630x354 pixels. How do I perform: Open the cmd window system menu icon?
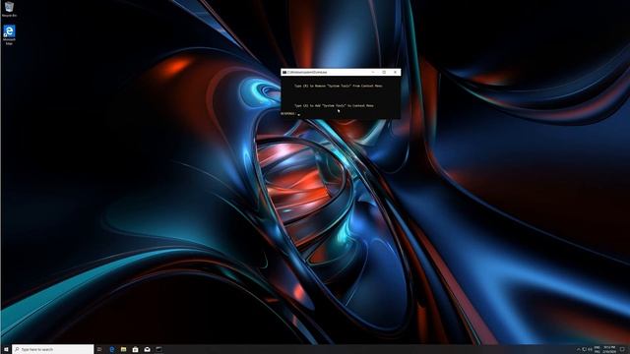pyautogui.click(x=284, y=72)
